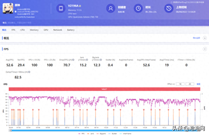
Task: Click the Drop(FPS) value 70.7
Action: point(67,65)
